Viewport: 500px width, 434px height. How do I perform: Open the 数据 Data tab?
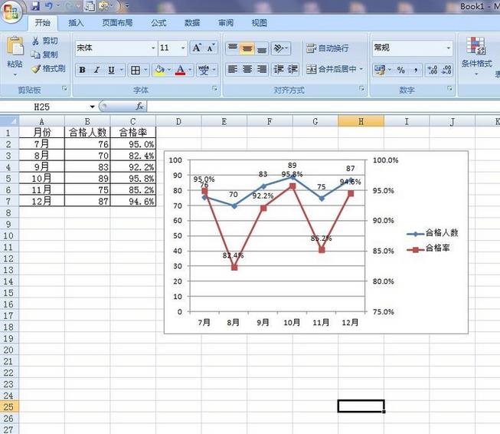pyautogui.click(x=192, y=23)
